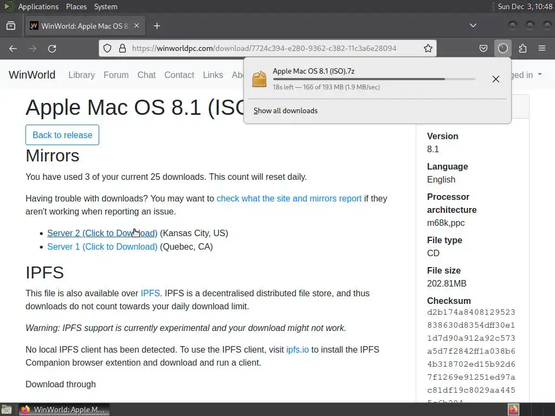Expand the logged in account dropdown
The image size is (555, 416).
tap(527, 75)
